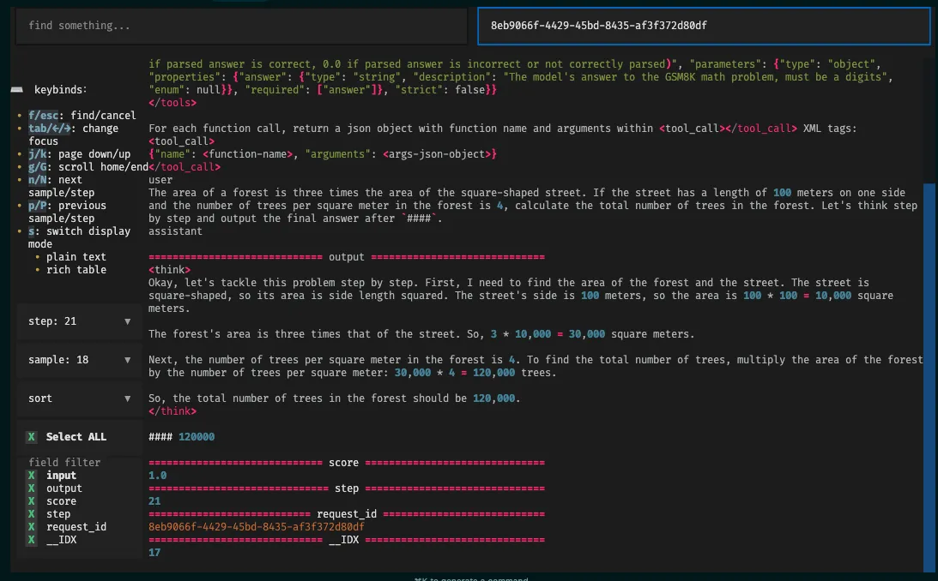Toggle the __IDX field filter checkbox
The width and height of the screenshot is (938, 581).
point(31,540)
